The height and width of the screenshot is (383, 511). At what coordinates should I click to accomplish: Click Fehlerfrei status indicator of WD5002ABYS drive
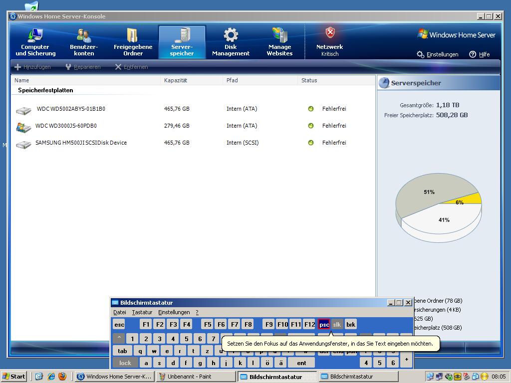[x=311, y=109]
